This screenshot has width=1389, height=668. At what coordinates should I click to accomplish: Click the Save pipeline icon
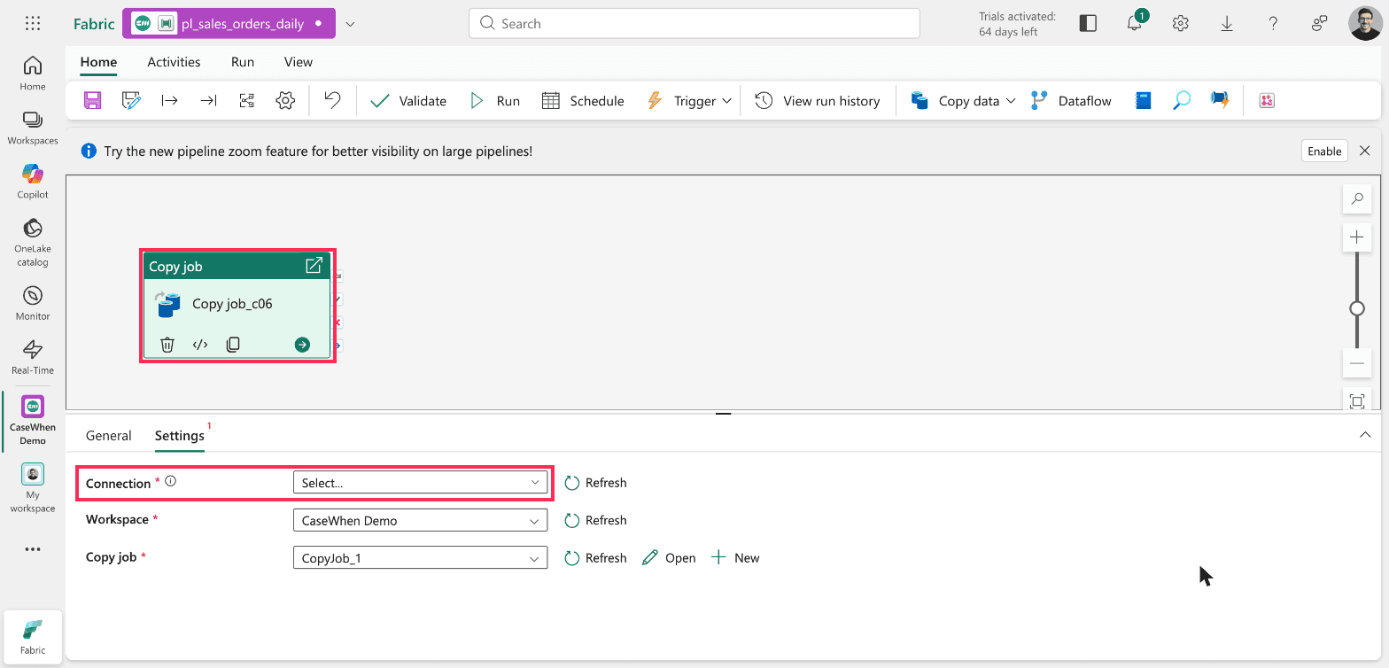[x=92, y=101]
